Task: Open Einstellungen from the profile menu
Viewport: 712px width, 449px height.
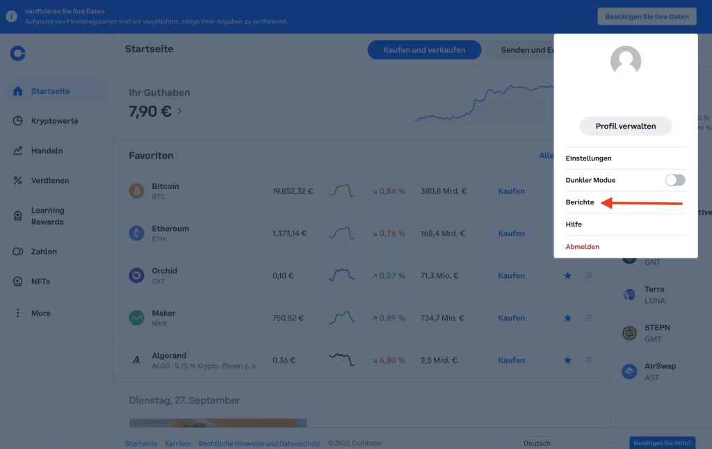Action: tap(588, 158)
